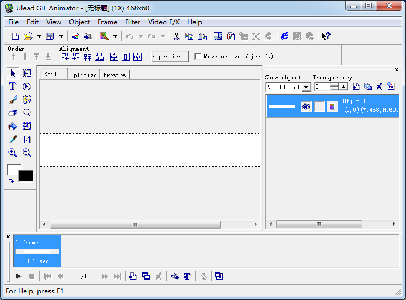Select the Paint Brush tool
The height and width of the screenshot is (300, 406).
pyautogui.click(x=13, y=100)
